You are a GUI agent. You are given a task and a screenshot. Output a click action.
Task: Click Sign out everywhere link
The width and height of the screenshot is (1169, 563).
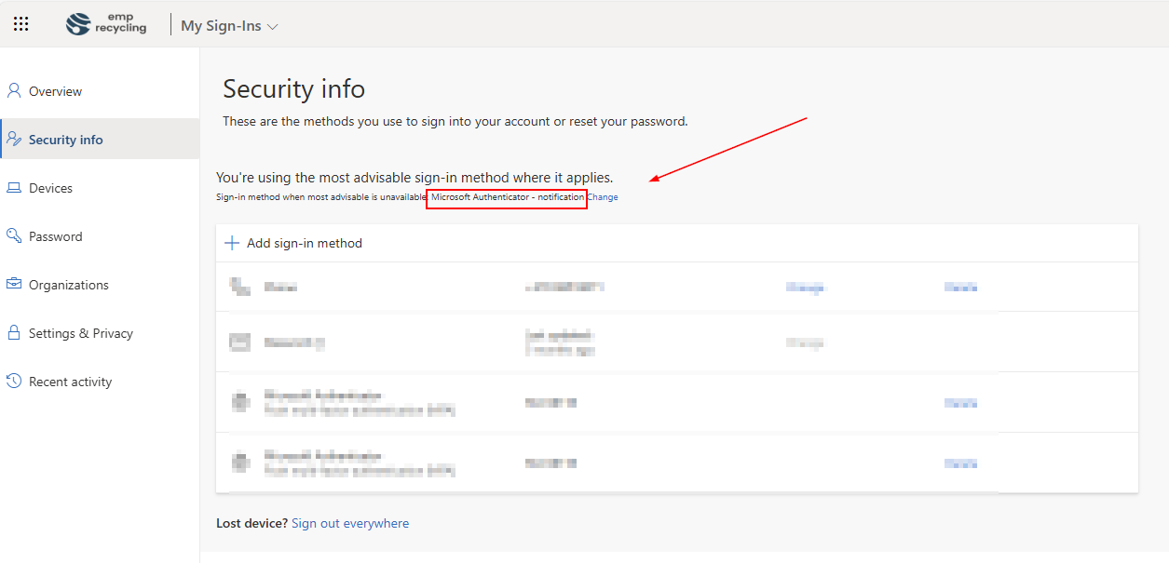(x=349, y=523)
